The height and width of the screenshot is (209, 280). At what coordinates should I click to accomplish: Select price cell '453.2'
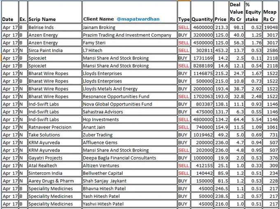coord(221,50)
